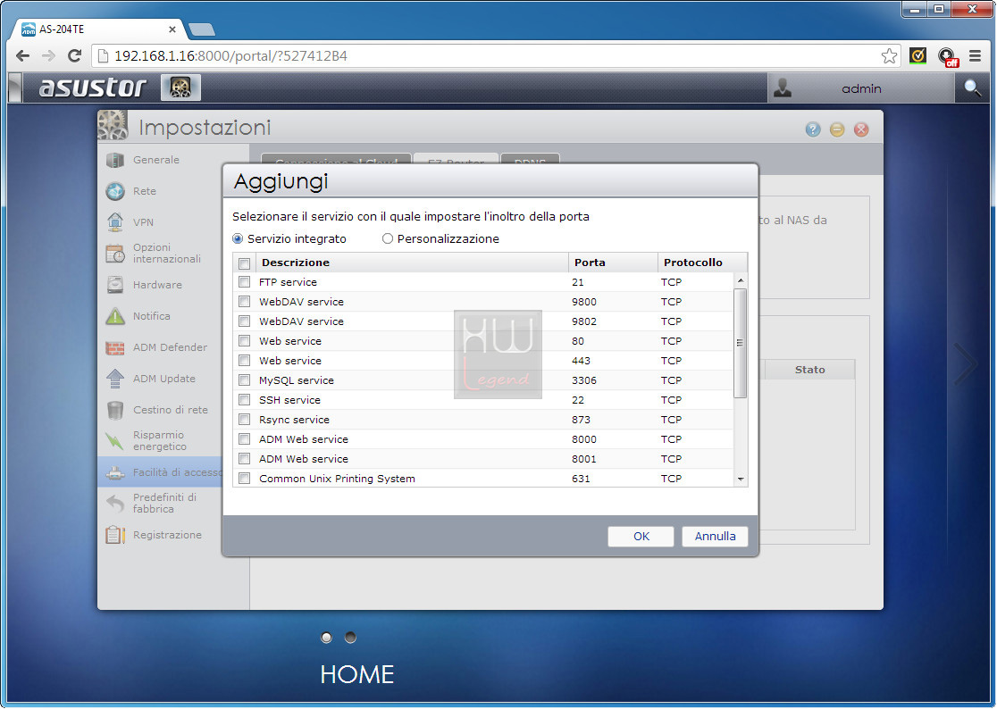Select the first desktop page dot
The height and width of the screenshot is (709, 997).
click(x=326, y=638)
